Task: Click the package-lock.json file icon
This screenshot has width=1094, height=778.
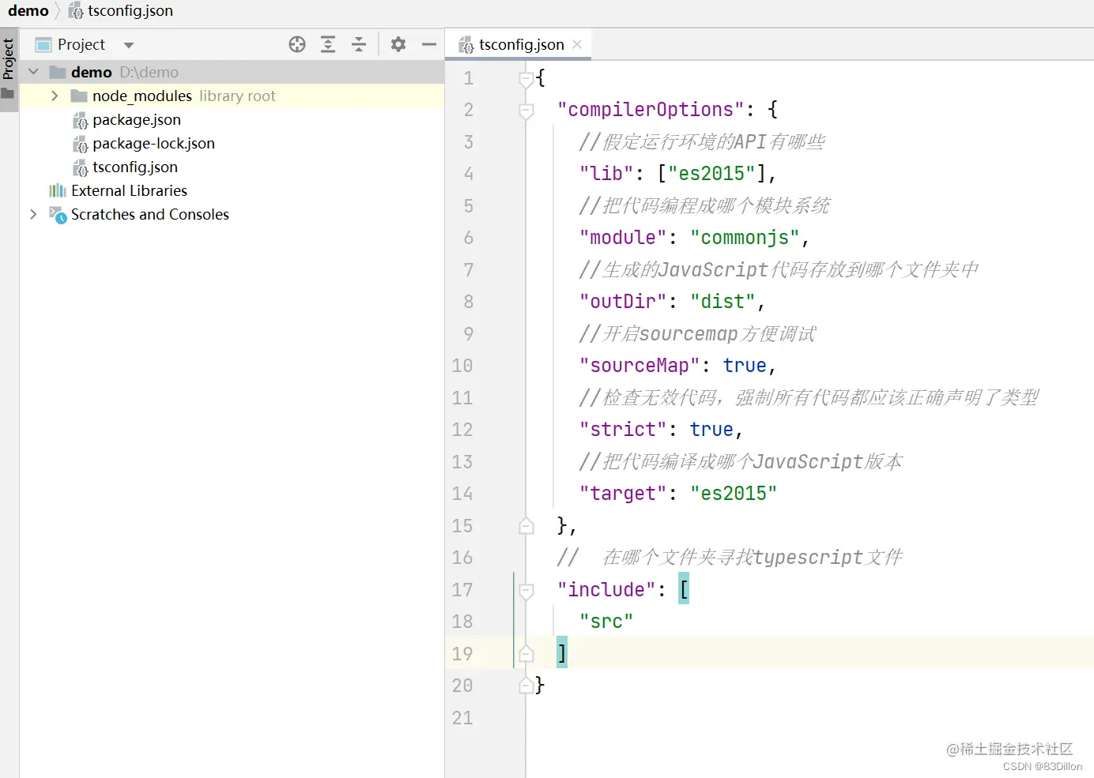Action: 81,144
